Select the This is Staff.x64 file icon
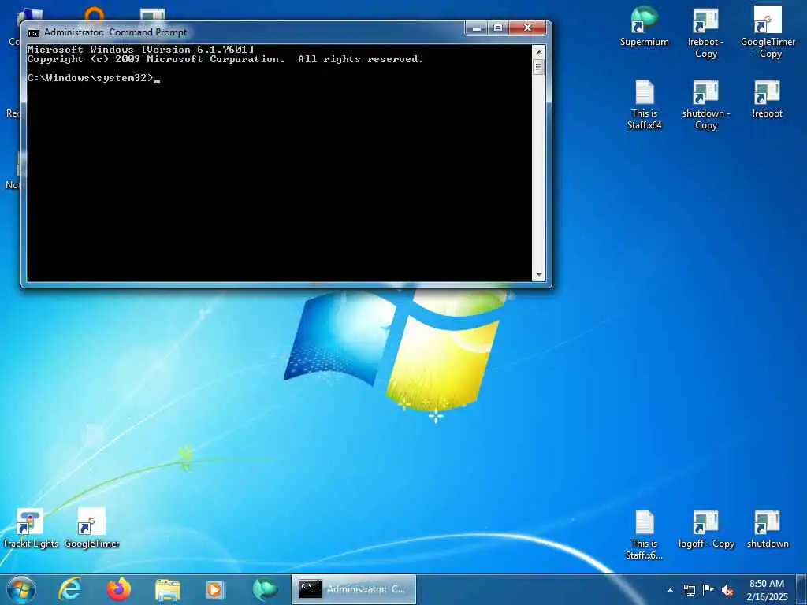 pyautogui.click(x=645, y=105)
